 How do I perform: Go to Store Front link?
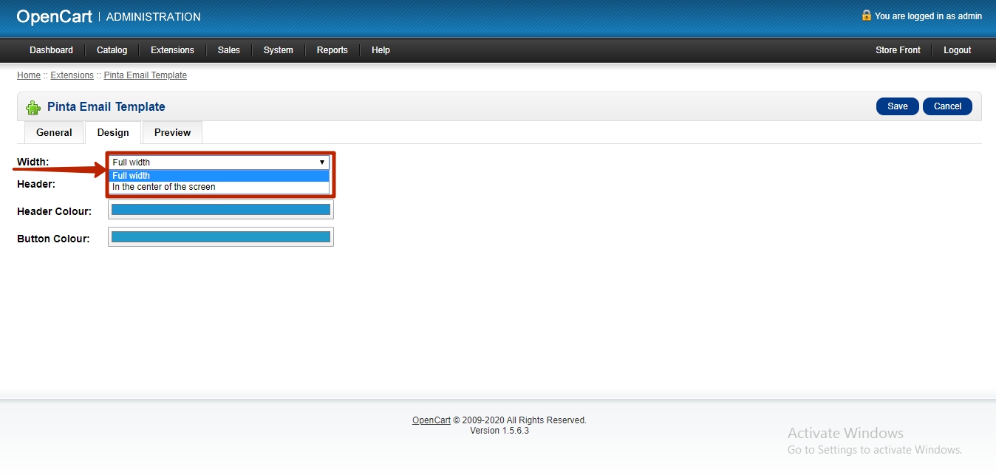(898, 50)
